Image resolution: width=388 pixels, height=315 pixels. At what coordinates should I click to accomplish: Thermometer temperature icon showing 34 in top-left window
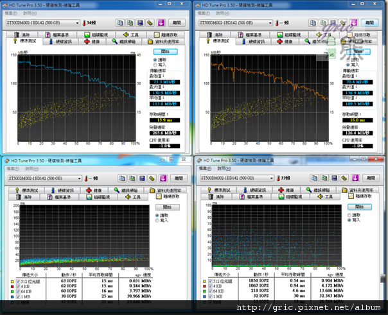(84, 23)
